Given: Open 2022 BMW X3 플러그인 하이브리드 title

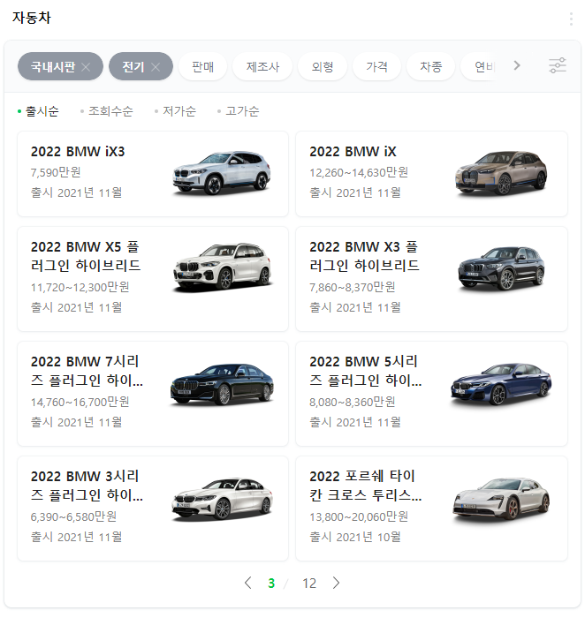Looking at the screenshot, I should 364,256.
